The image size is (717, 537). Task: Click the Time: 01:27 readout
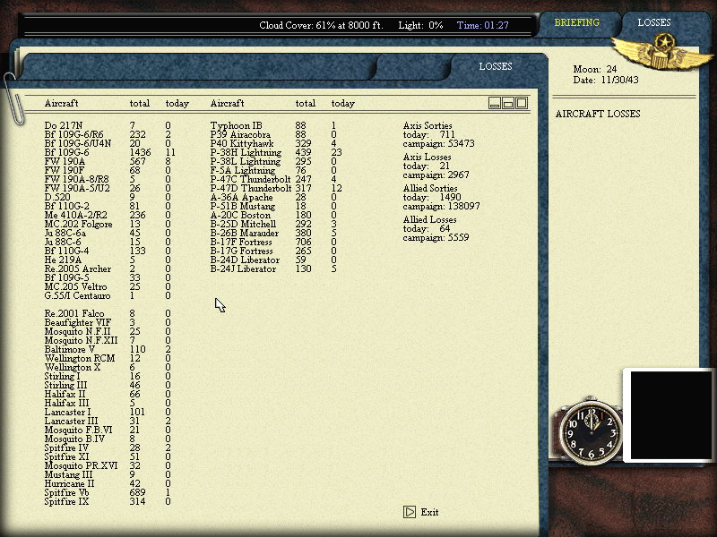click(x=482, y=25)
